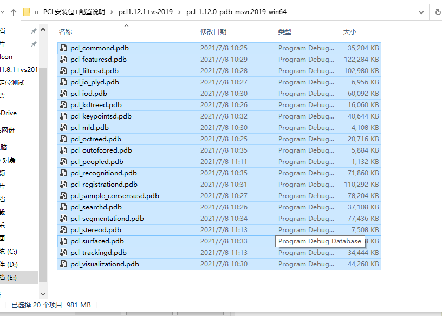
Task: Click the 1,132 KB size cell
Action: coord(365,162)
